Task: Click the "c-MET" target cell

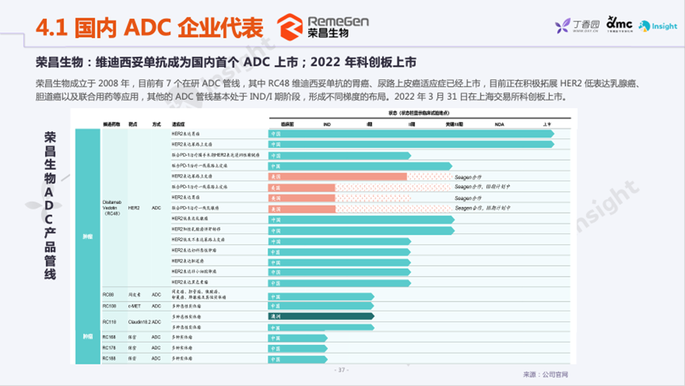Action: click(x=134, y=306)
